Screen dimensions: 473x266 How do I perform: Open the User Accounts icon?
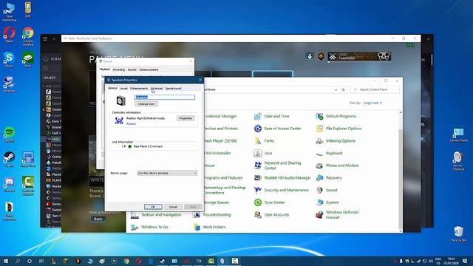[258, 215]
